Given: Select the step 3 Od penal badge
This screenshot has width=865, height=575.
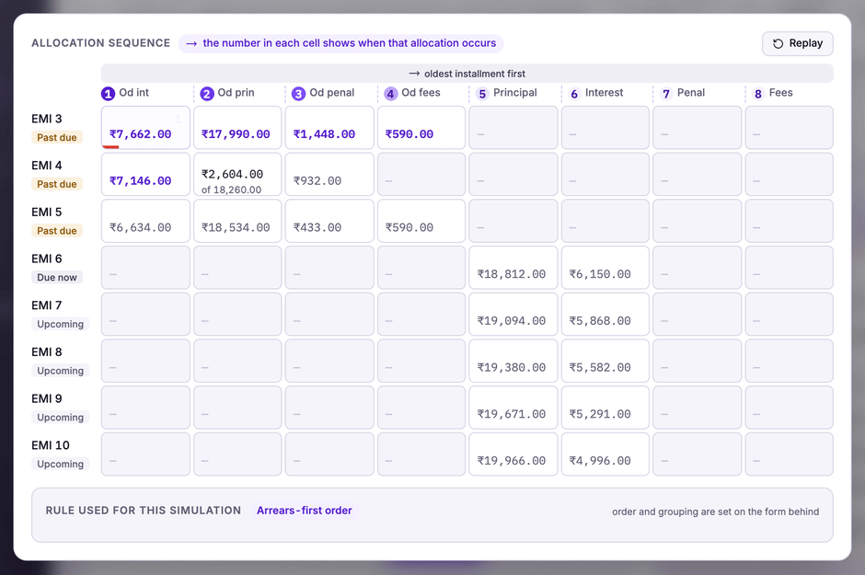Looking at the screenshot, I should 298,94.
